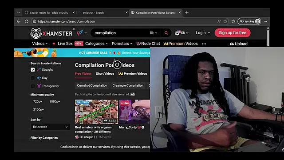284x160 pixels.
Task: Switch to the stripchat - Search tab
Action: click(x=93, y=13)
